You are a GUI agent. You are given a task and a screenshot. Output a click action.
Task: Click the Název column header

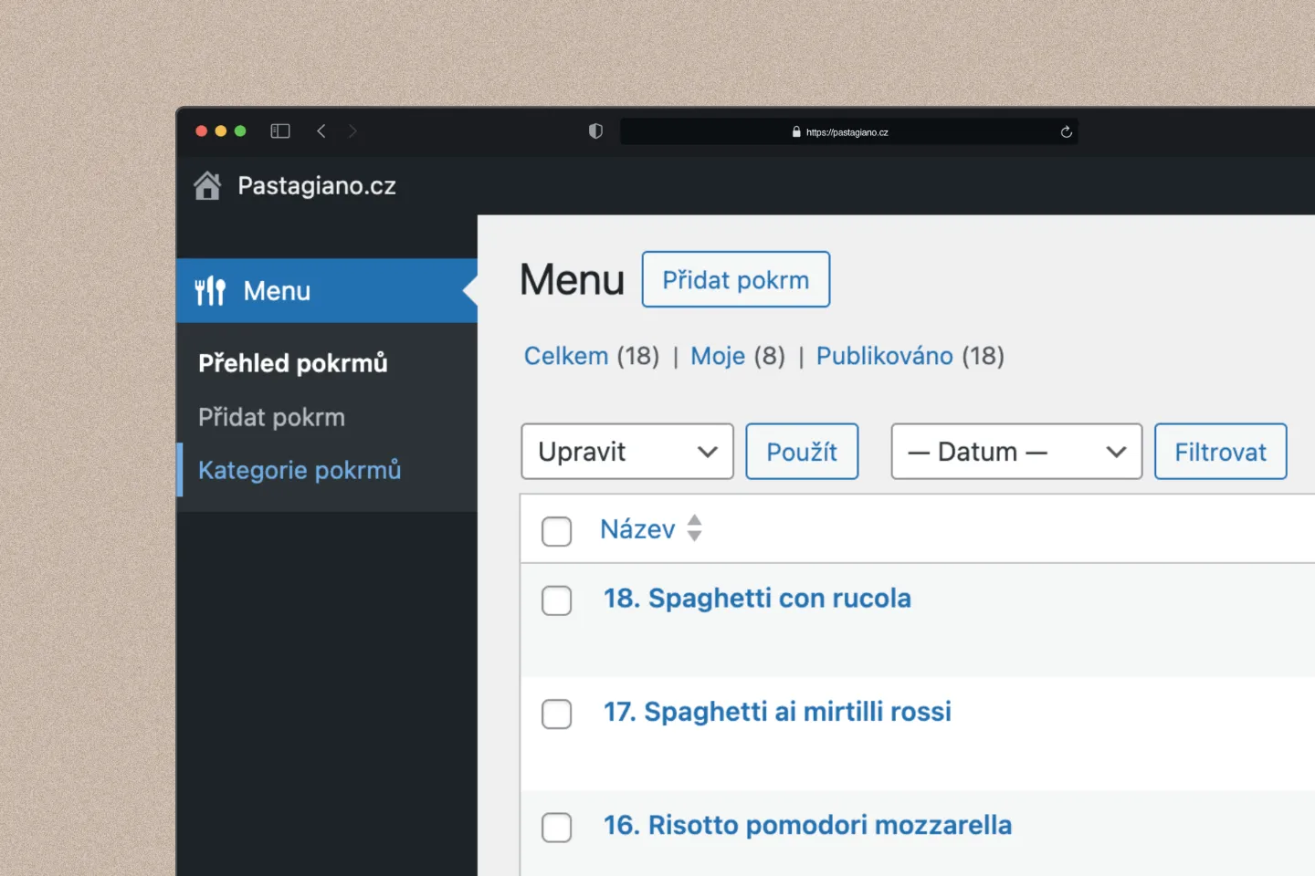(x=637, y=529)
